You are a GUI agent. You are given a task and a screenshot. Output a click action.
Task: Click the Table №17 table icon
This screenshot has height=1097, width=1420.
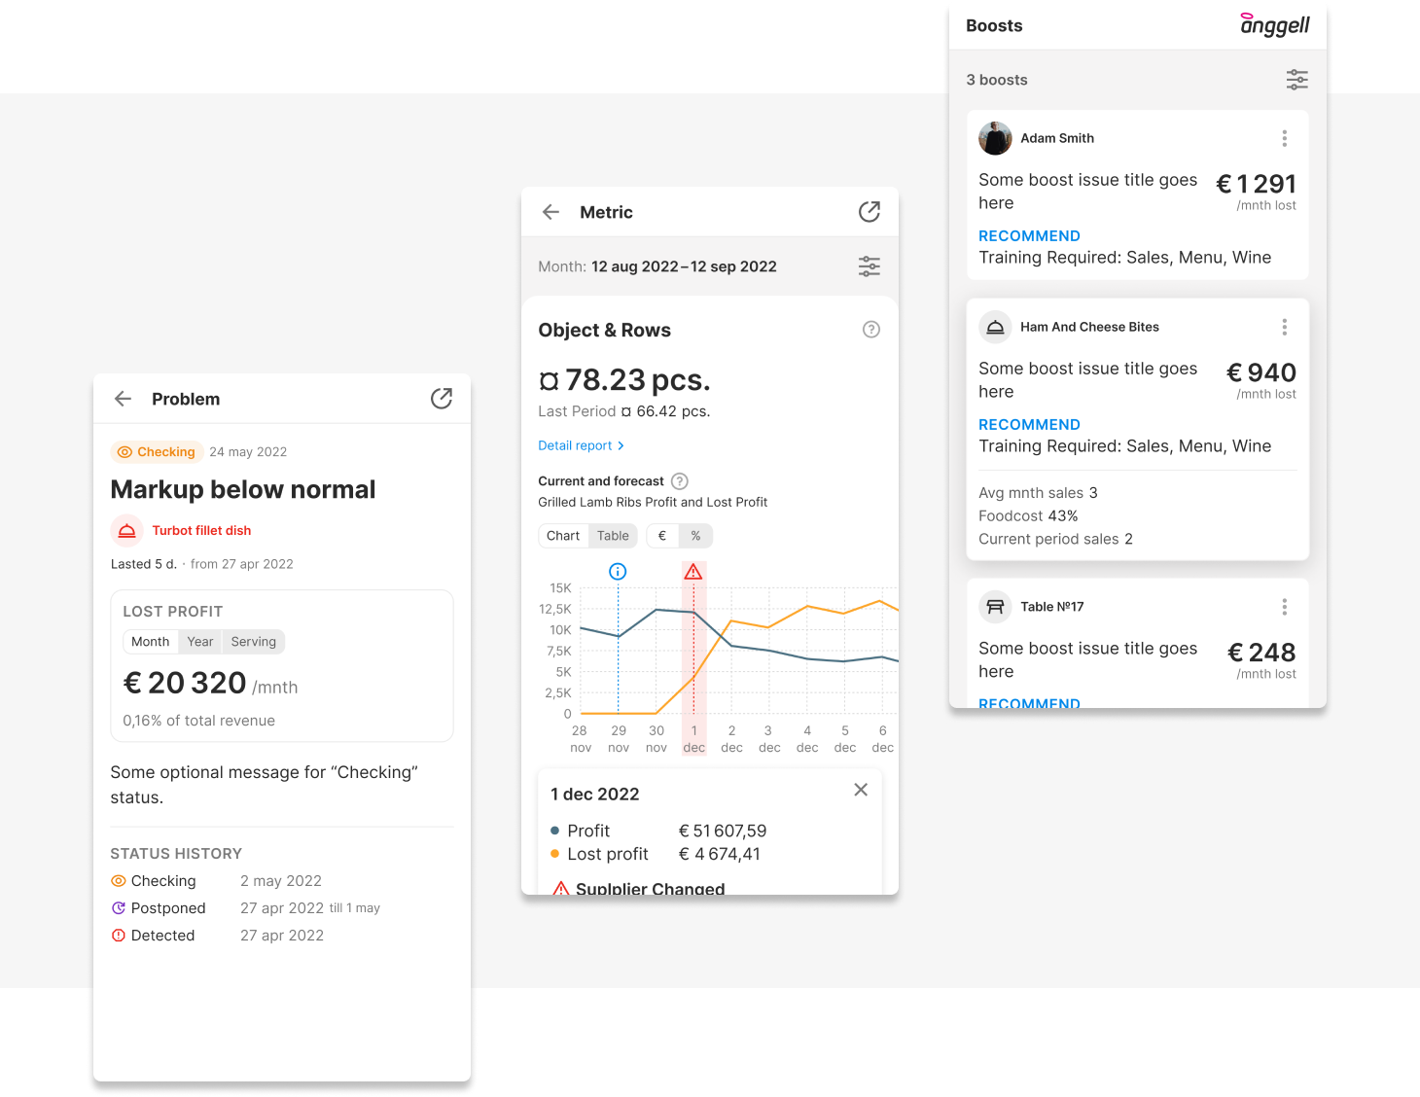coord(995,607)
